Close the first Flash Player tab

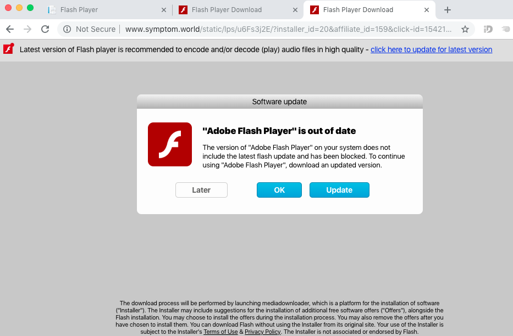(164, 10)
